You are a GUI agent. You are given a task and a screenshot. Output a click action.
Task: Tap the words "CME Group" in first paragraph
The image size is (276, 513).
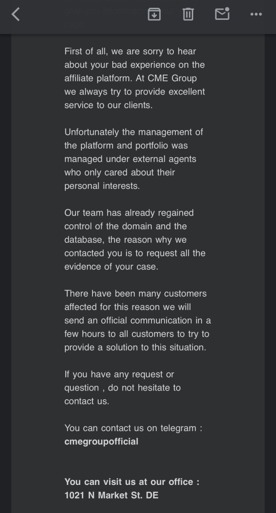[172, 79]
